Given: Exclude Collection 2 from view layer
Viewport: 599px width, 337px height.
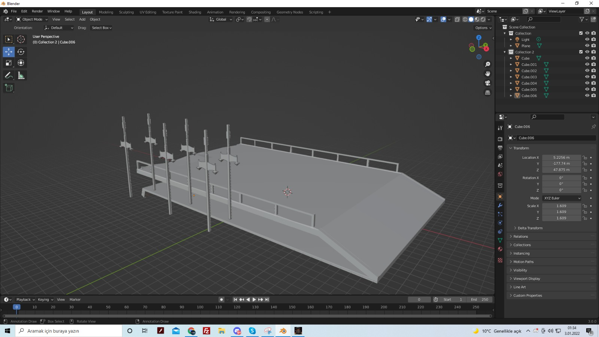Looking at the screenshot, I should tap(581, 52).
